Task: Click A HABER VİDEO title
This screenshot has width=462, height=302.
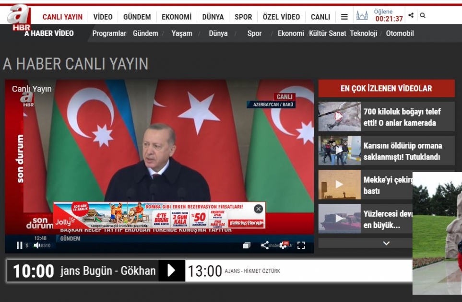Action: pyautogui.click(x=49, y=33)
